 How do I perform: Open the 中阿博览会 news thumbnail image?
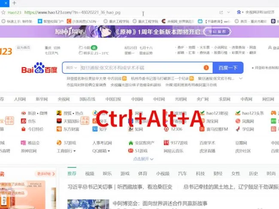coord(88,204)
